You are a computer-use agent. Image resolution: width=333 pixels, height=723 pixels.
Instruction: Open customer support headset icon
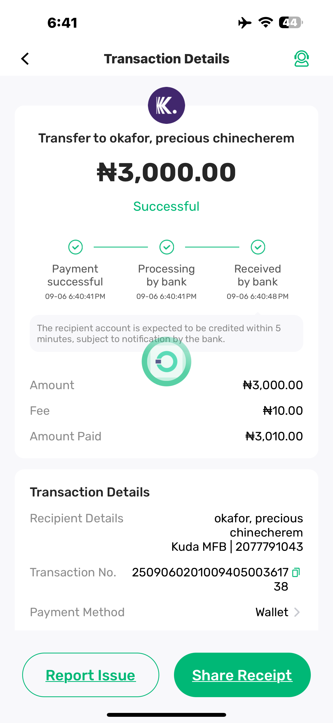301,59
